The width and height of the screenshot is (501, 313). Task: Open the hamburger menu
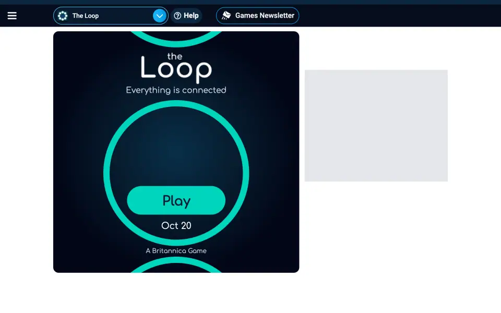(x=12, y=16)
